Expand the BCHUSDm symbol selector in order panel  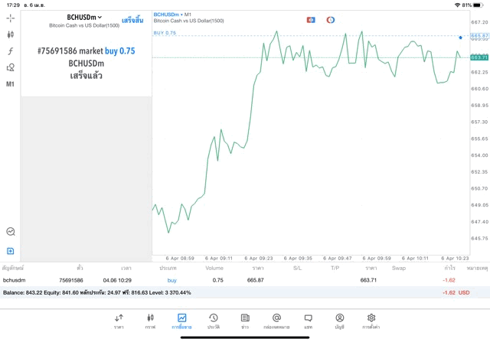click(x=84, y=18)
